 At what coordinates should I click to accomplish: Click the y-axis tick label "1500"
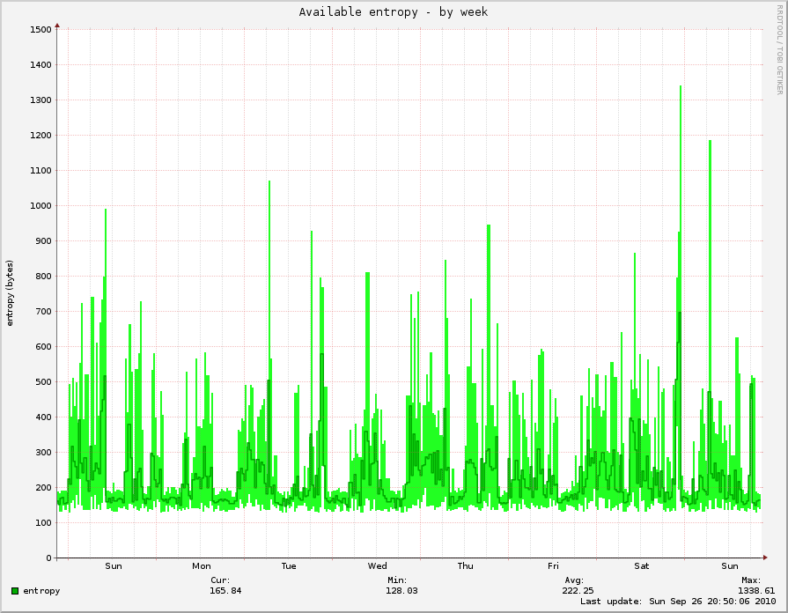pyautogui.click(x=41, y=30)
